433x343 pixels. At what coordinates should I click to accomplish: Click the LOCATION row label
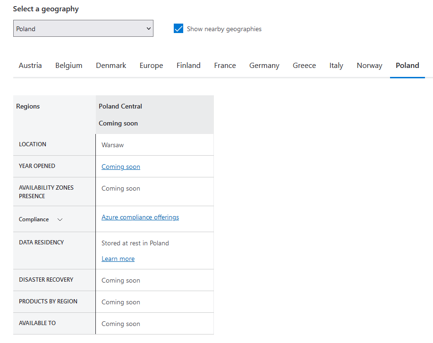click(x=33, y=144)
